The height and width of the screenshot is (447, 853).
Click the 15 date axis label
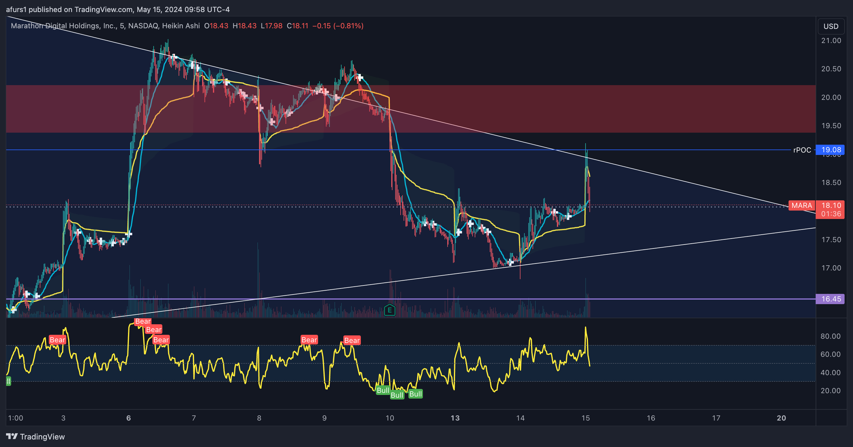(x=586, y=418)
